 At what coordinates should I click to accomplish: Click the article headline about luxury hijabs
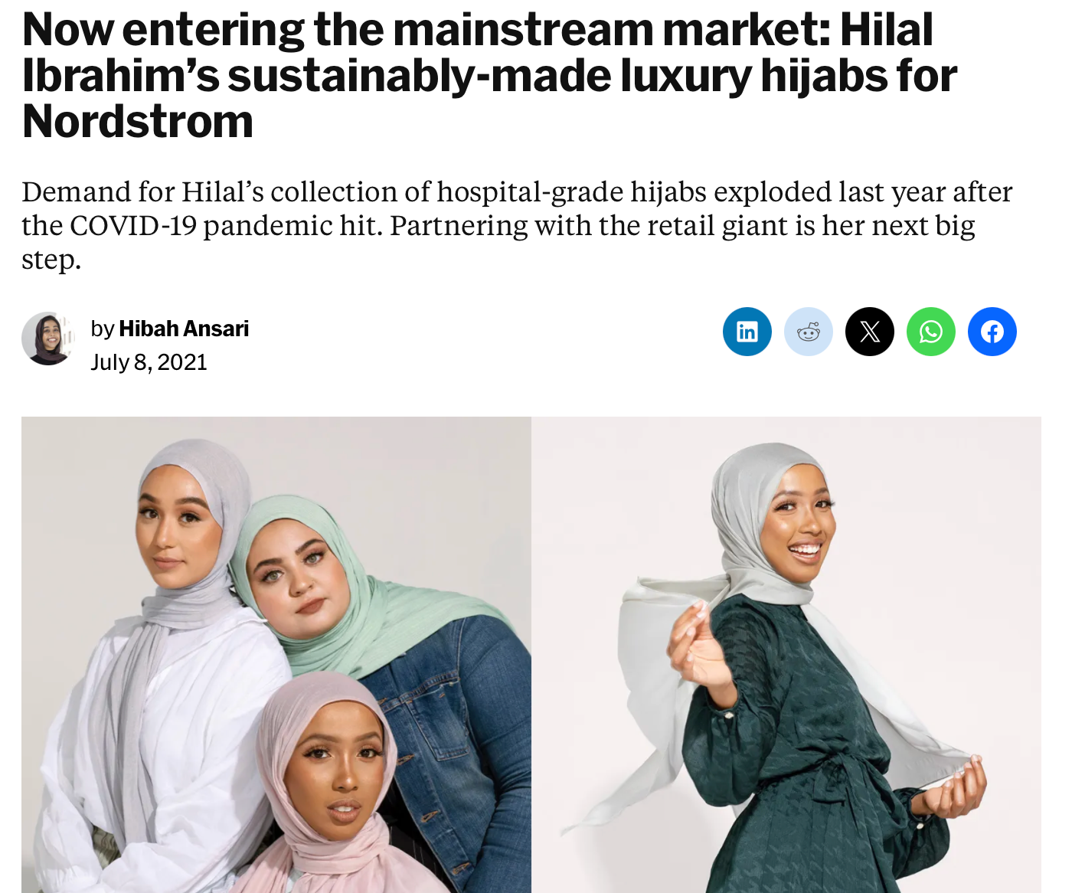pyautogui.click(x=490, y=75)
